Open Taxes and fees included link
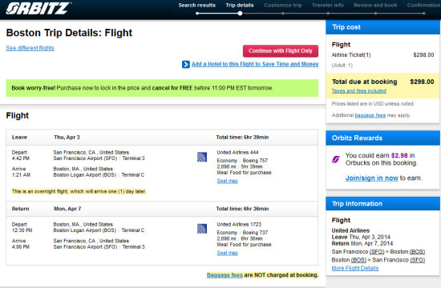 [359, 91]
